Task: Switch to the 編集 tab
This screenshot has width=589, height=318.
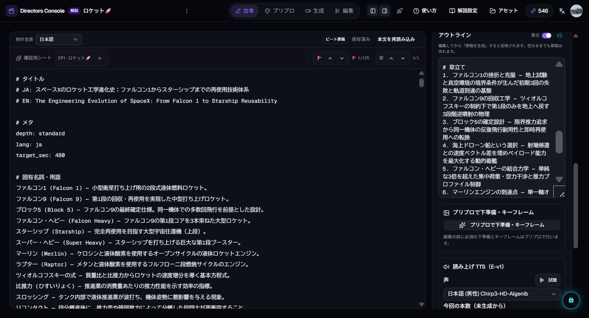Action: coord(344,11)
